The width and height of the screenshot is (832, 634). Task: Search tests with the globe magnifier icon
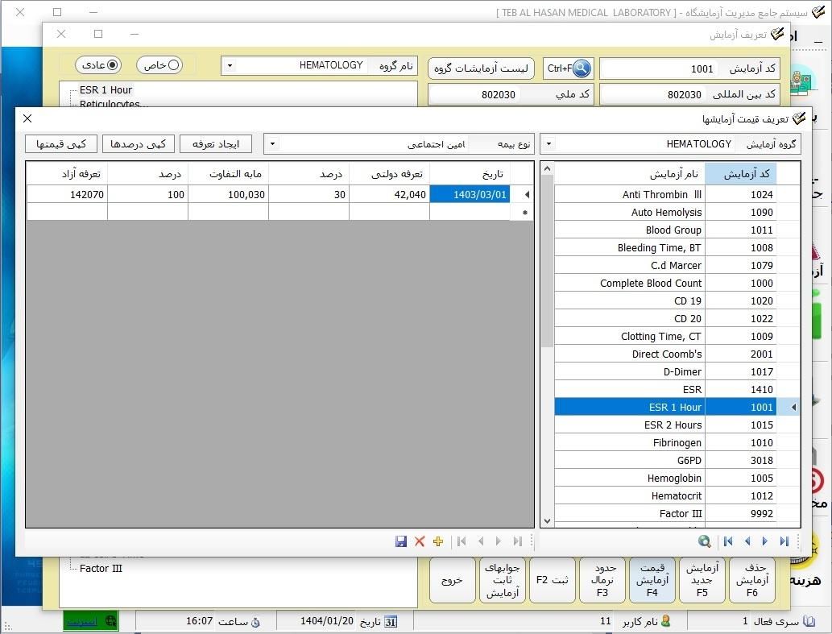pos(705,541)
